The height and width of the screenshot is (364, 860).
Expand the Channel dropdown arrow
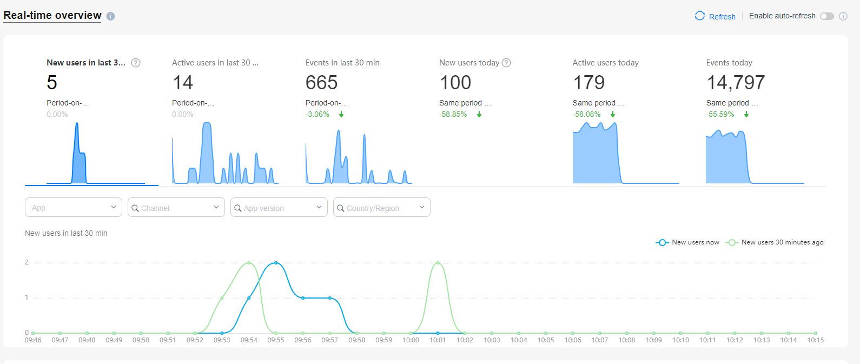tap(216, 208)
